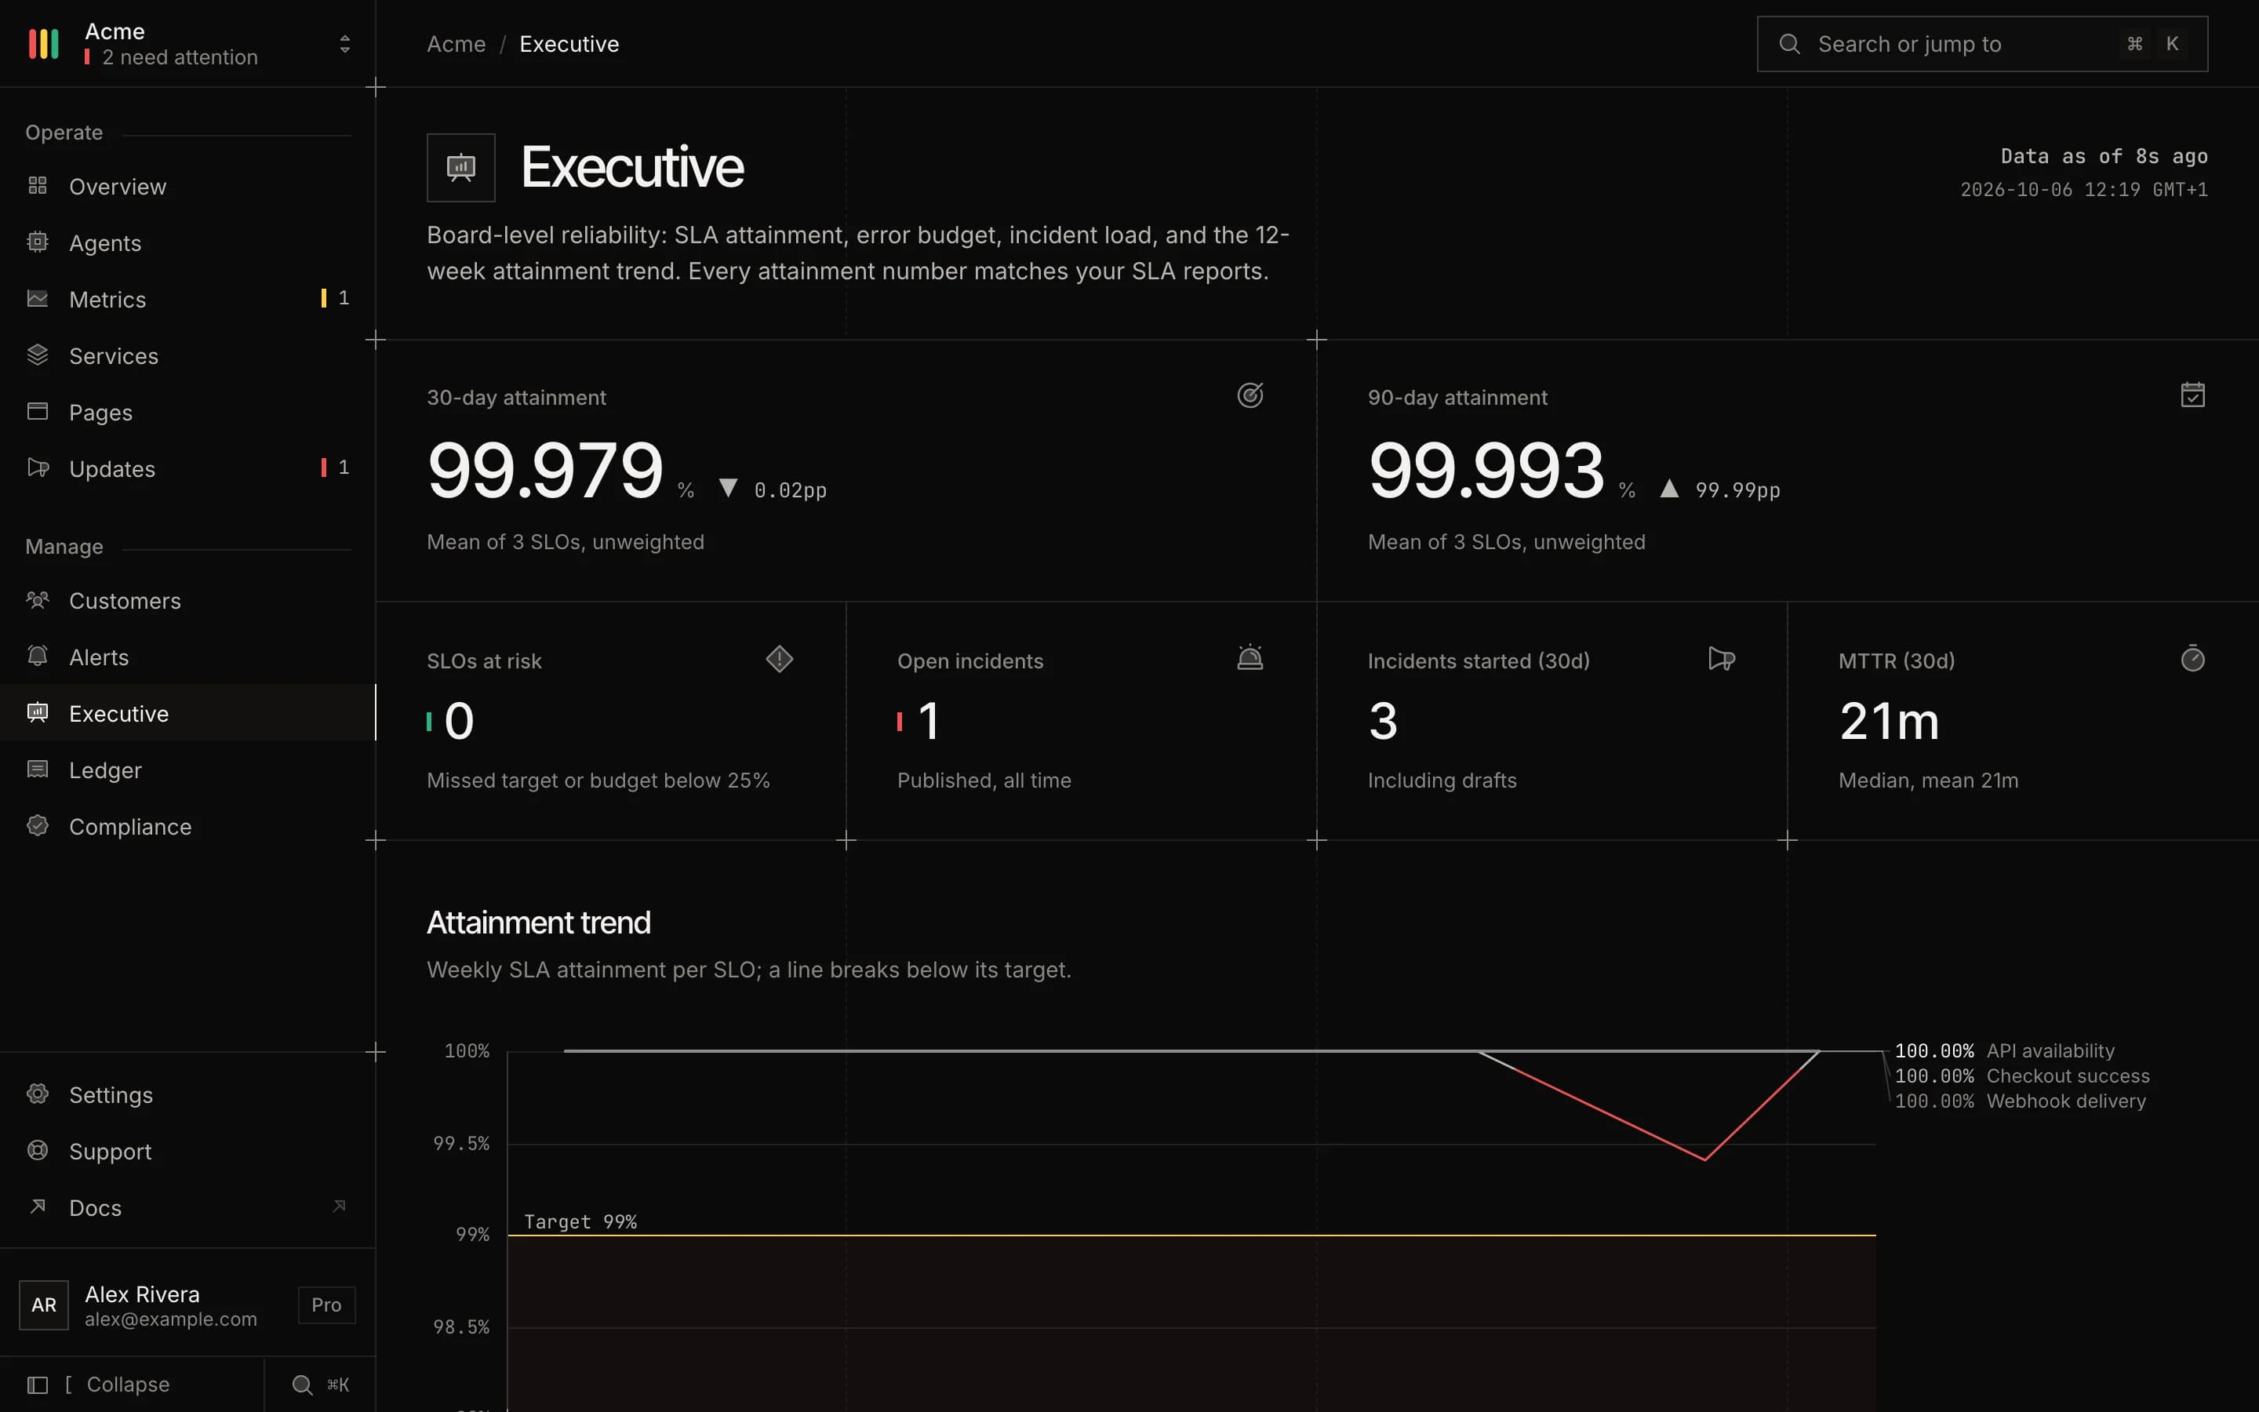Click the 21m MTTR value
The height and width of the screenshot is (1412, 2259).
[x=1890, y=721]
